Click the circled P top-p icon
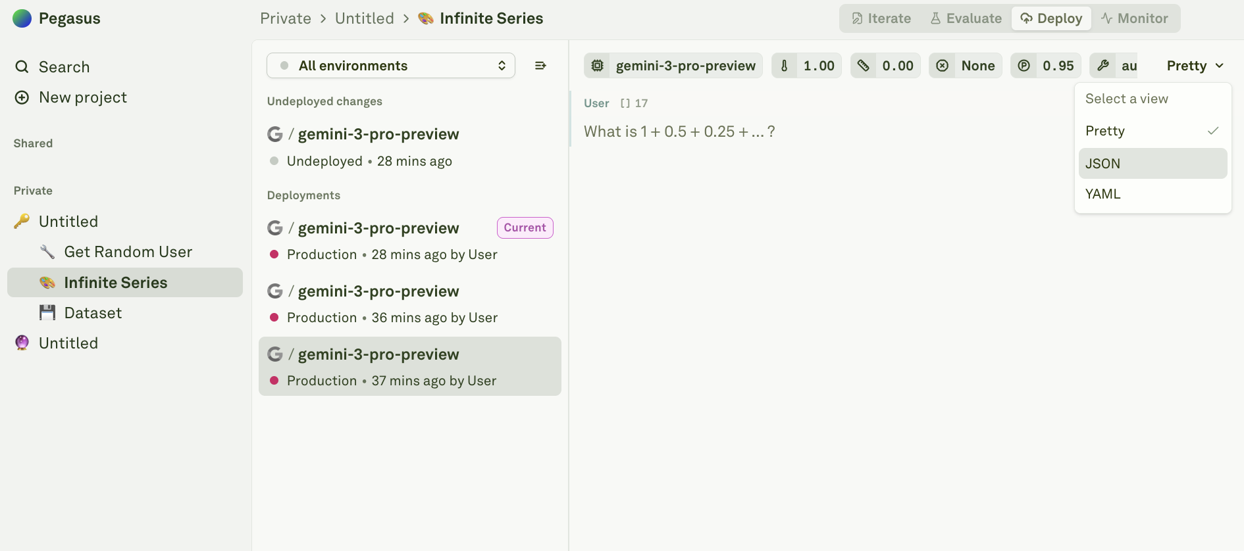Screen dimensions: 1244x551 pyautogui.click(x=1024, y=66)
